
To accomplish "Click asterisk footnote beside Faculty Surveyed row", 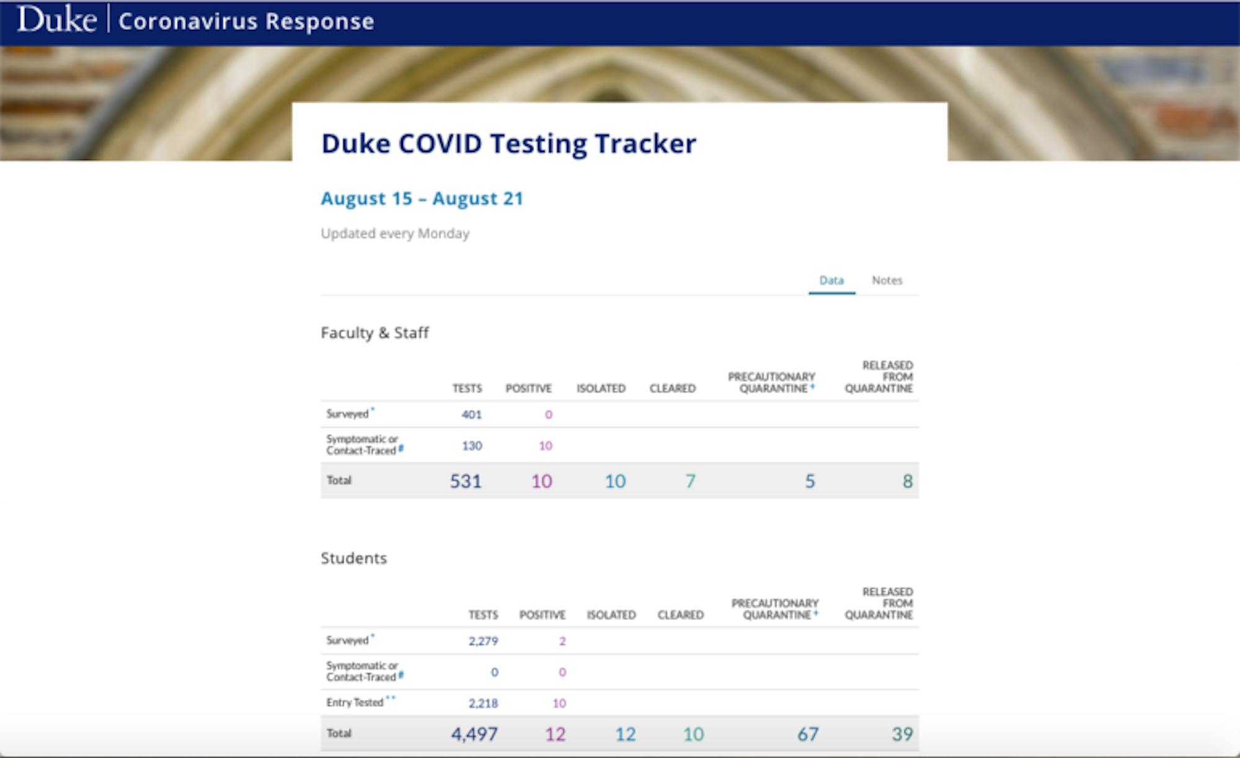I will click(x=373, y=409).
